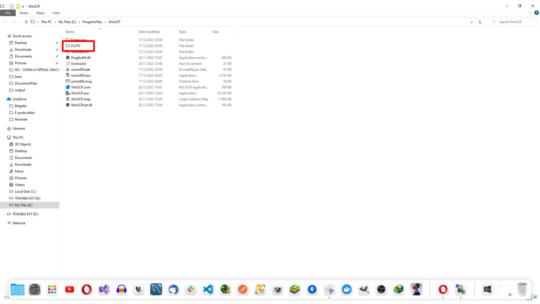Screen dimensions: 540x304
Task: Open OneDrive in the navigation pane
Action: pos(19,99)
